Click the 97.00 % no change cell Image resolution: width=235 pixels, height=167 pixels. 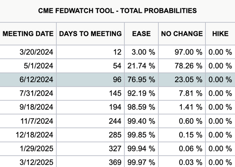tap(182, 52)
